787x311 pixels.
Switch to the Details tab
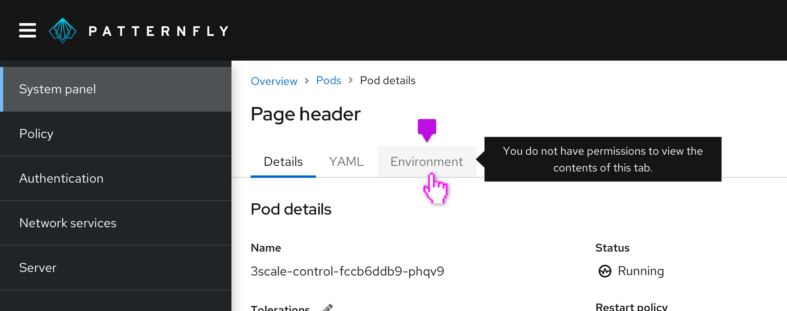coord(283,162)
